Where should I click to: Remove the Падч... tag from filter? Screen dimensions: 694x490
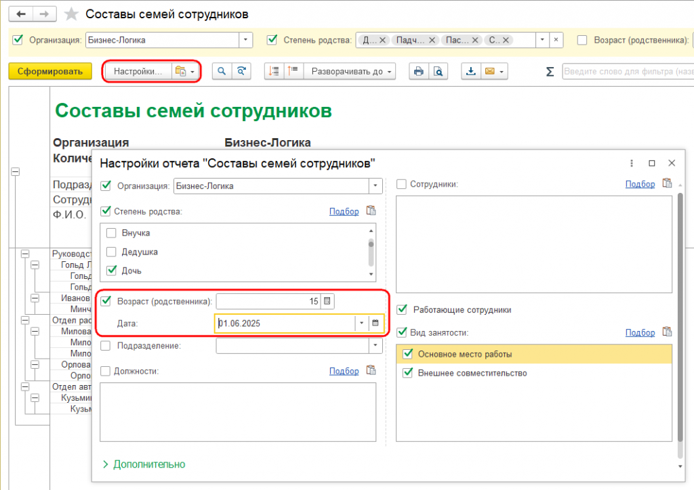click(x=432, y=40)
